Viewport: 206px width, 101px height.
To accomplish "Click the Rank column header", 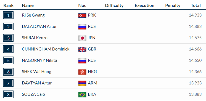I will (x=9, y=6).
